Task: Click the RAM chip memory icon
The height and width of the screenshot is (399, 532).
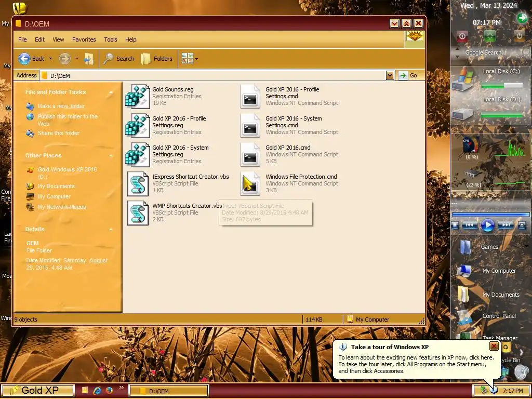Action: 473,174
